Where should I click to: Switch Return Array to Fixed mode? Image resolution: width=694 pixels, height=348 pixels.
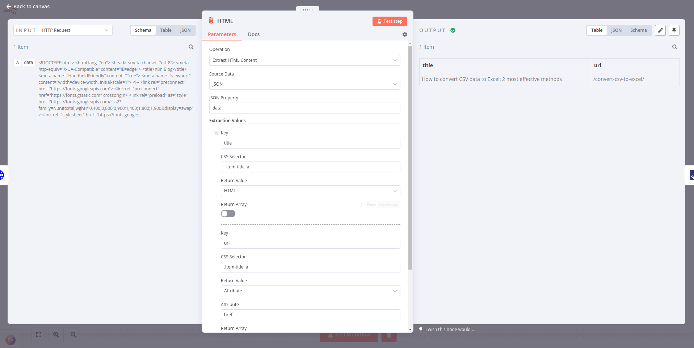tap(371, 205)
